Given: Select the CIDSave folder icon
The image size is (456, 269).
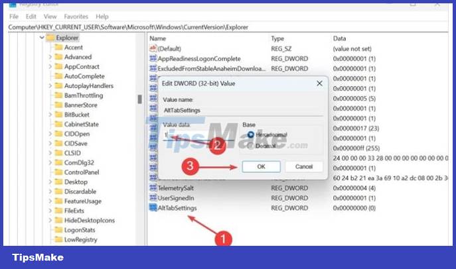Looking at the screenshot, I should (59, 143).
